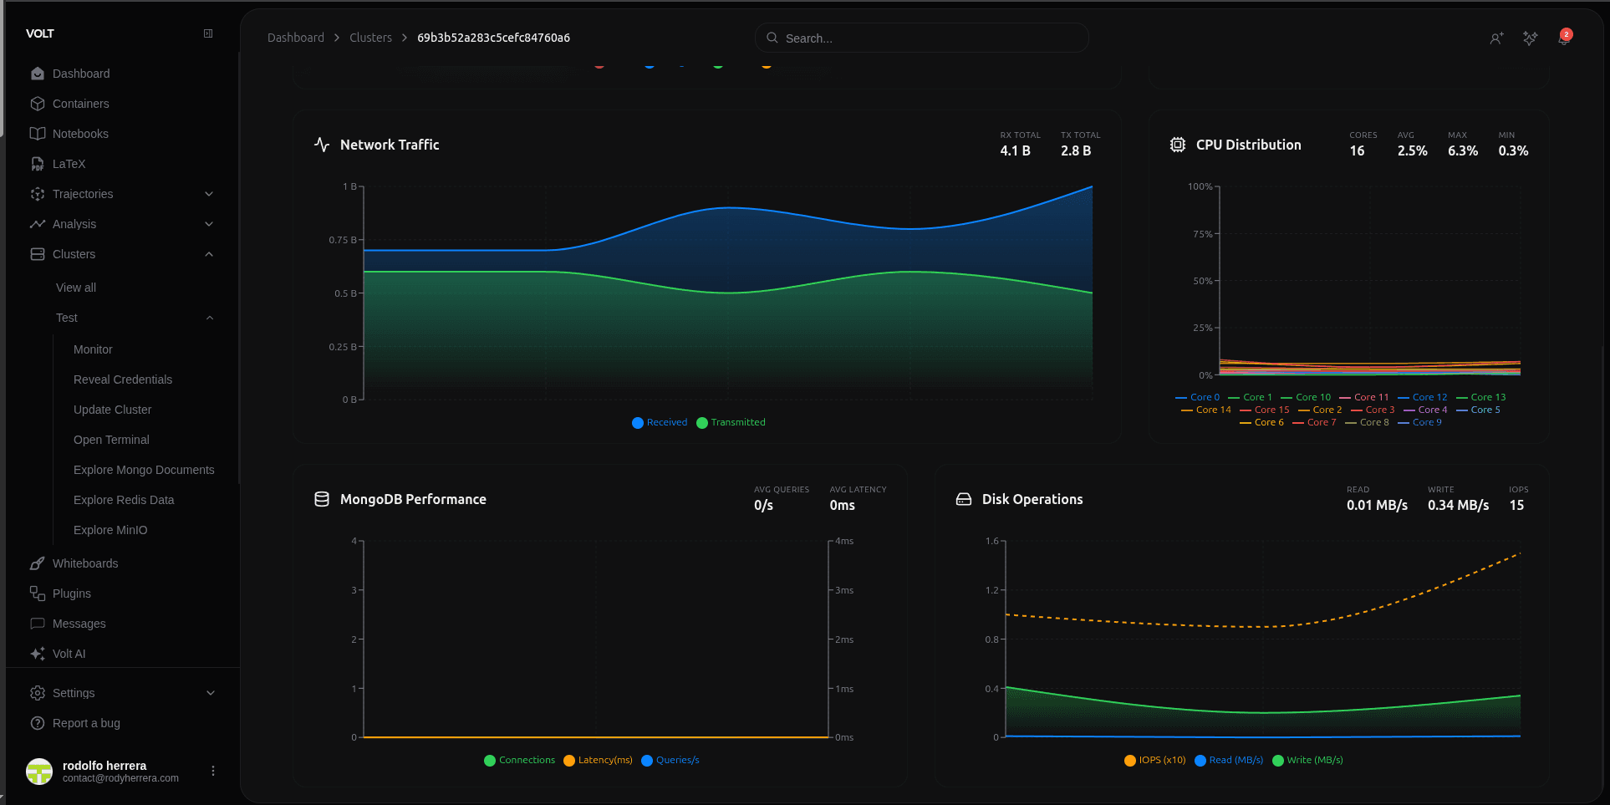Expand the Settings menu

[74, 693]
